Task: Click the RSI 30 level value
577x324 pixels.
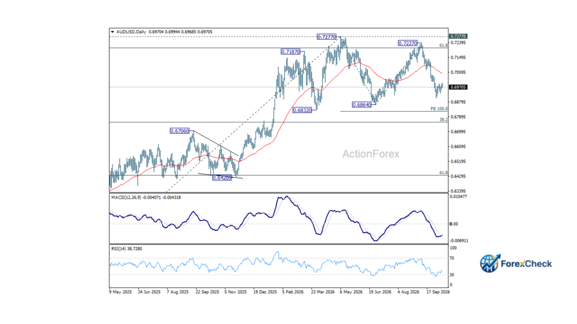Action: [451, 275]
